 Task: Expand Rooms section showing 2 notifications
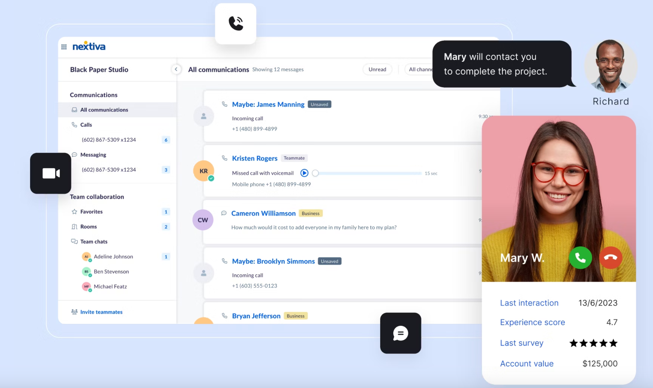coord(88,226)
